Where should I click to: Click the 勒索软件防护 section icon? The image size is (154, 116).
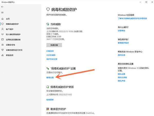pos(48,109)
